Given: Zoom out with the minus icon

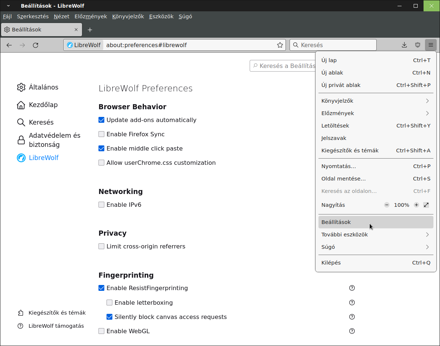Looking at the screenshot, I should click(x=387, y=205).
